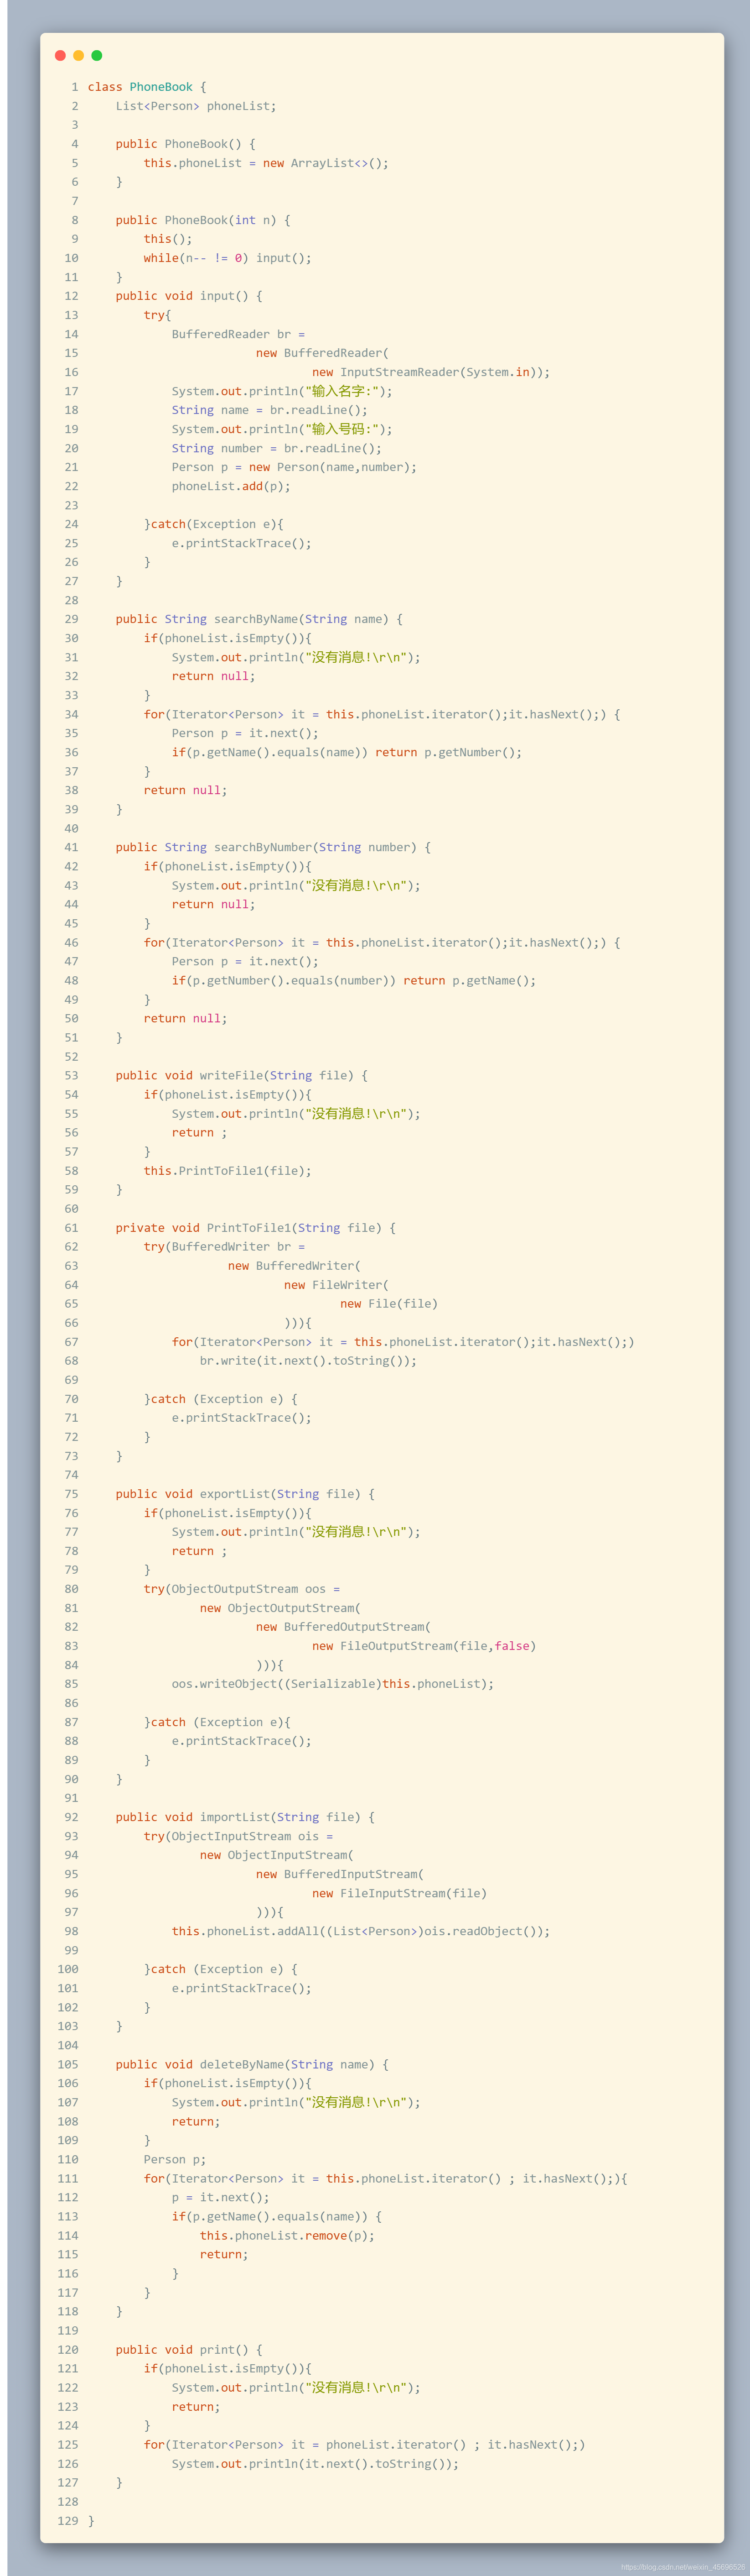This screenshot has width=750, height=2576.
Task: Click the 'while(n-- != 0) input();' line
Action: [x=227, y=258]
